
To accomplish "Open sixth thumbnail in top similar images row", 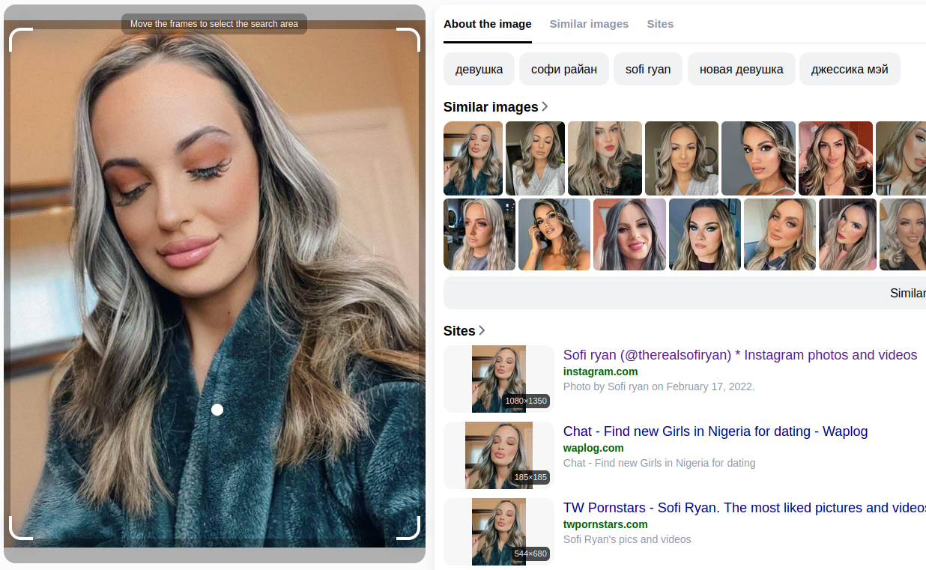I will click(x=835, y=158).
